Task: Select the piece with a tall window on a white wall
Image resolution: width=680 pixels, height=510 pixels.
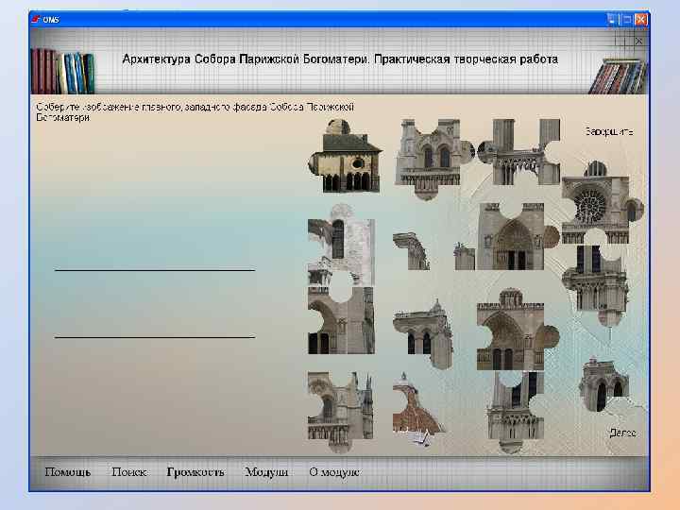Action: (x=341, y=245)
